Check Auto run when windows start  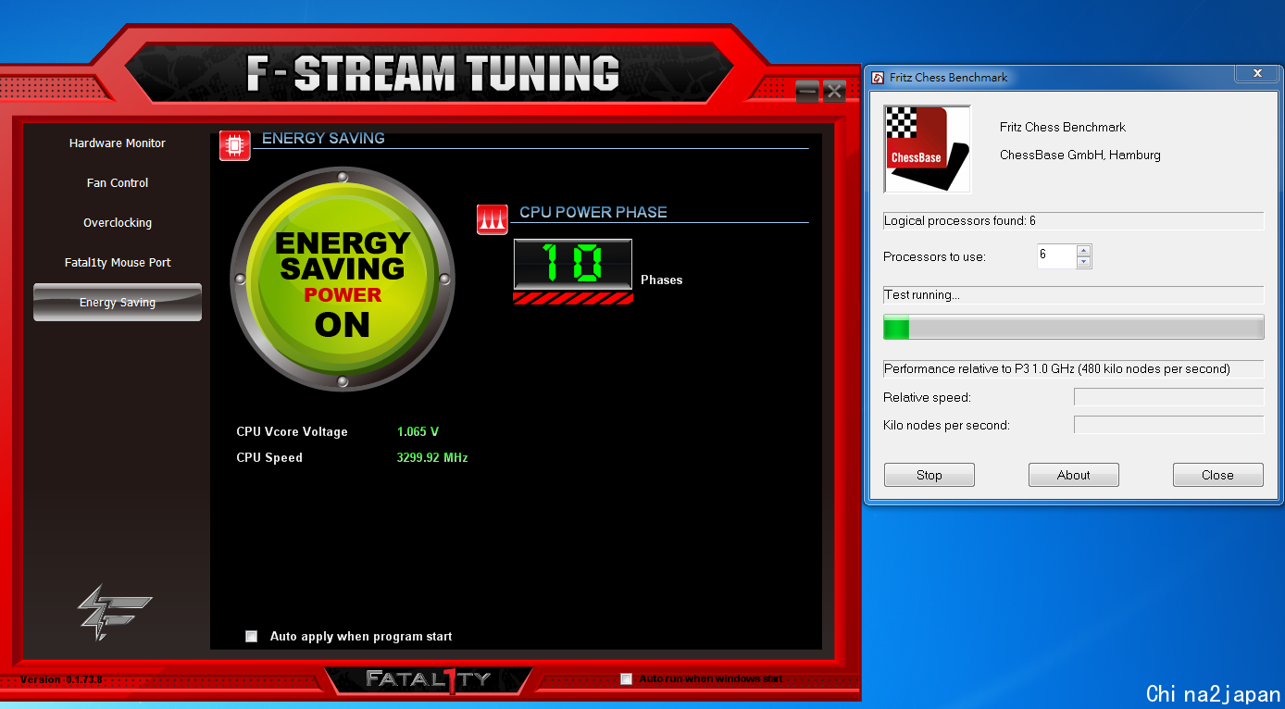(x=626, y=678)
